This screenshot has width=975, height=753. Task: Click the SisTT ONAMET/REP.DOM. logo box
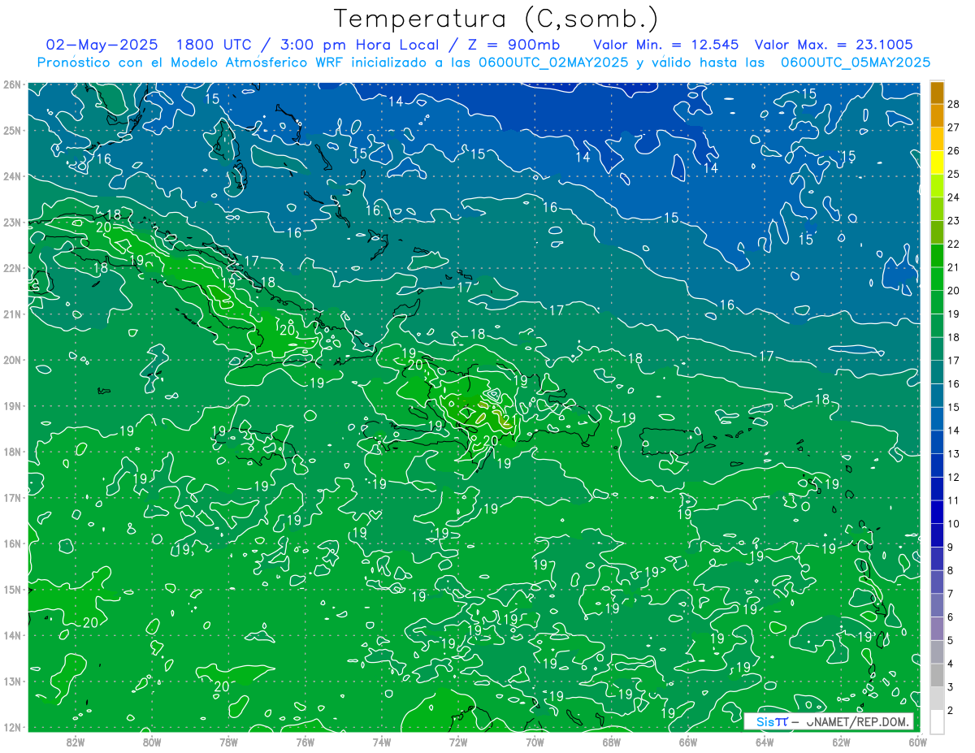(828, 721)
